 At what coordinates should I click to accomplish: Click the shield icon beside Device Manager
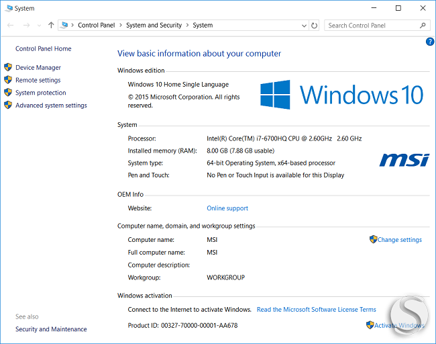[8, 67]
